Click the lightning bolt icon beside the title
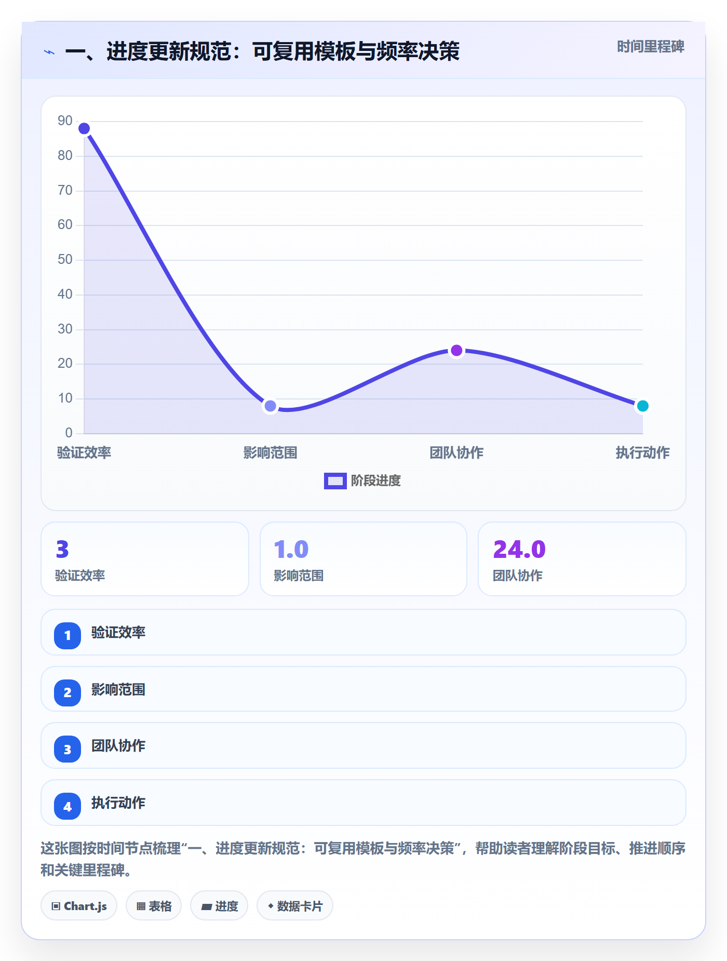Image resolution: width=727 pixels, height=961 pixels. 49,52
